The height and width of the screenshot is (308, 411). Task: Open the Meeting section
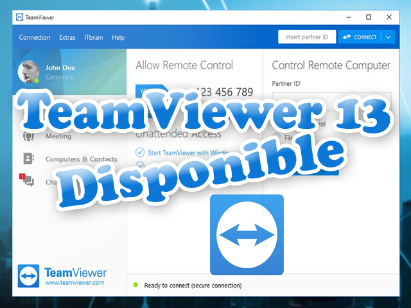point(58,136)
